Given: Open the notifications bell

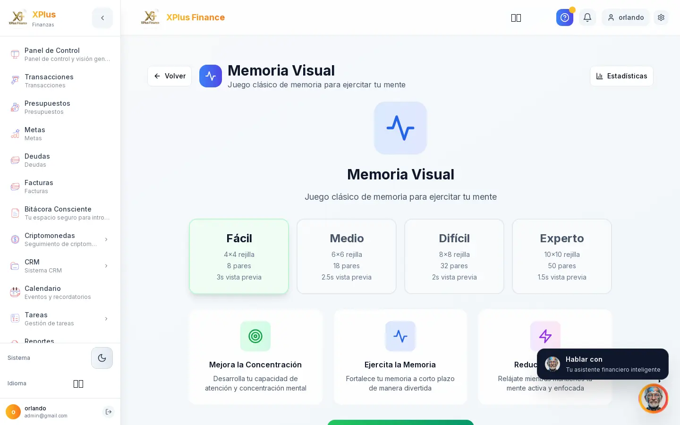Looking at the screenshot, I should [587, 17].
